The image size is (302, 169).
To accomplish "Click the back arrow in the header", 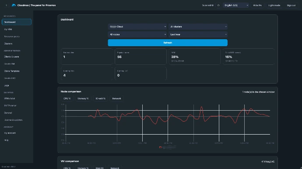I will tap(7, 5).
